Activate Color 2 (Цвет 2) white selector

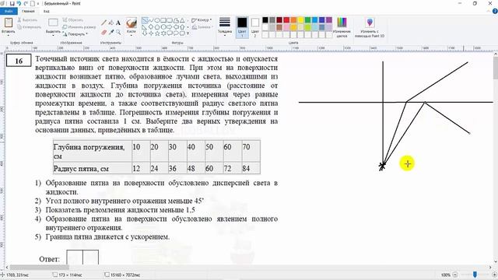(255, 27)
